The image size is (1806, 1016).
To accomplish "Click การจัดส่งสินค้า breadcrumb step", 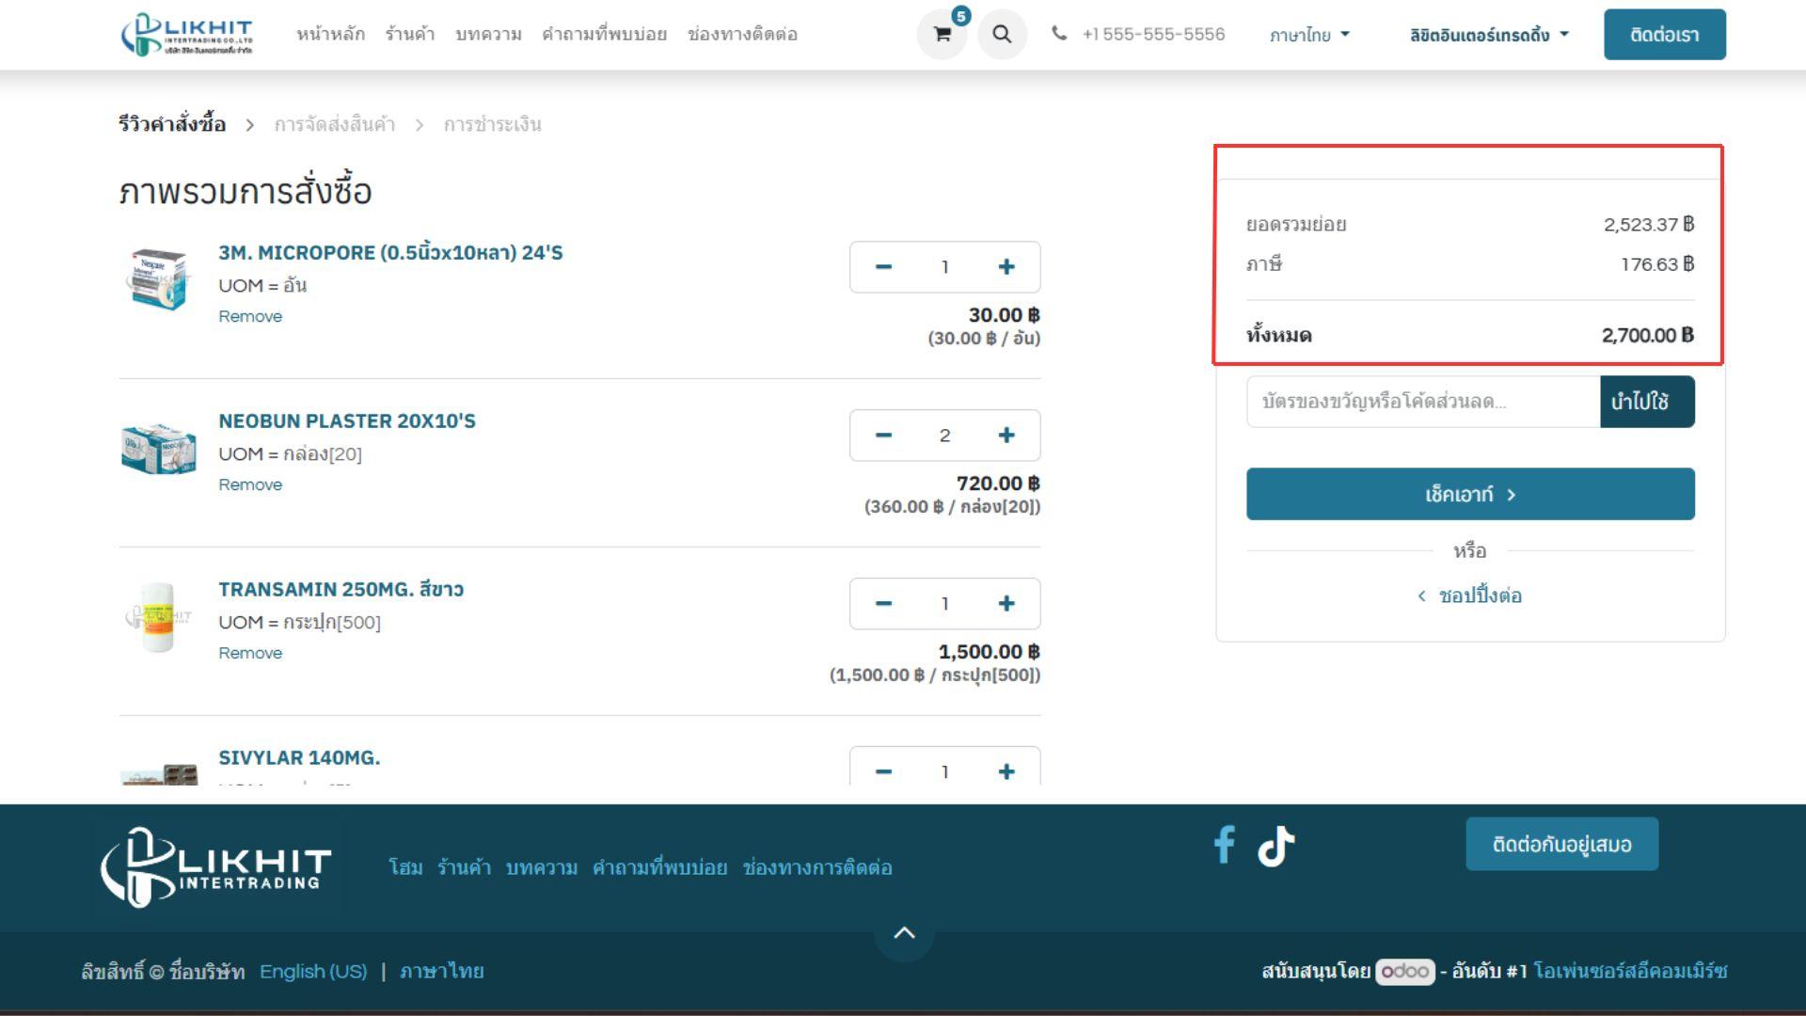I will [x=335, y=124].
